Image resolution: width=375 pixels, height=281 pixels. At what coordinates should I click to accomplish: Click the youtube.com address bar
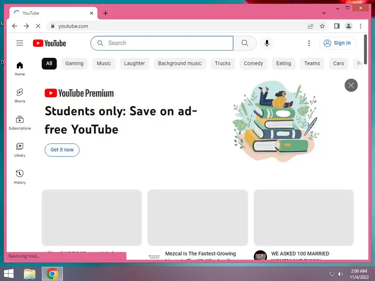point(177,26)
